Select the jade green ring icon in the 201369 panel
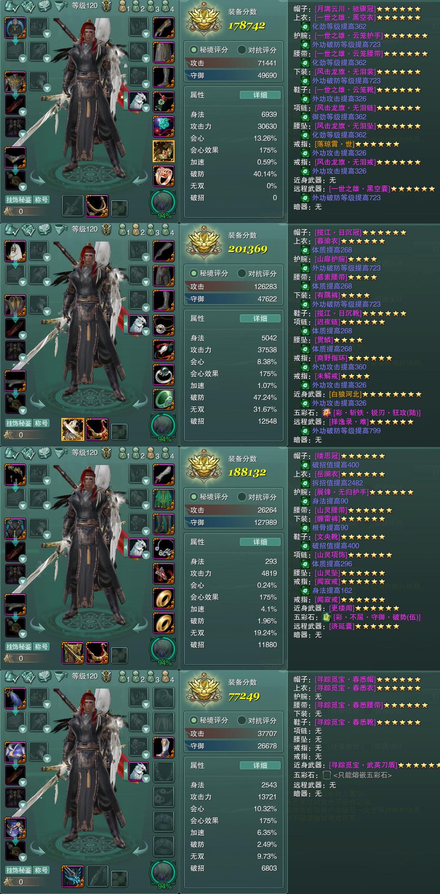The image size is (440, 894). (163, 399)
